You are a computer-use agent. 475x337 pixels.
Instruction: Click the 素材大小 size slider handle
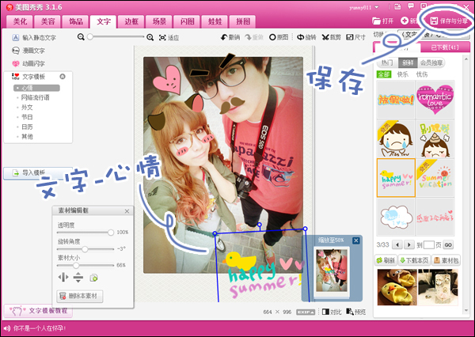pyautogui.click(x=76, y=265)
